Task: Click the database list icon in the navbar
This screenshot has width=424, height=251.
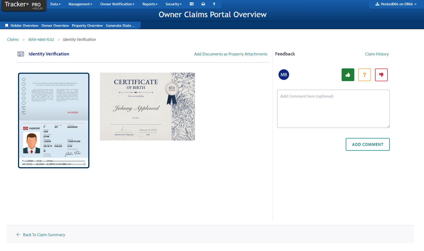Action: [192, 4]
